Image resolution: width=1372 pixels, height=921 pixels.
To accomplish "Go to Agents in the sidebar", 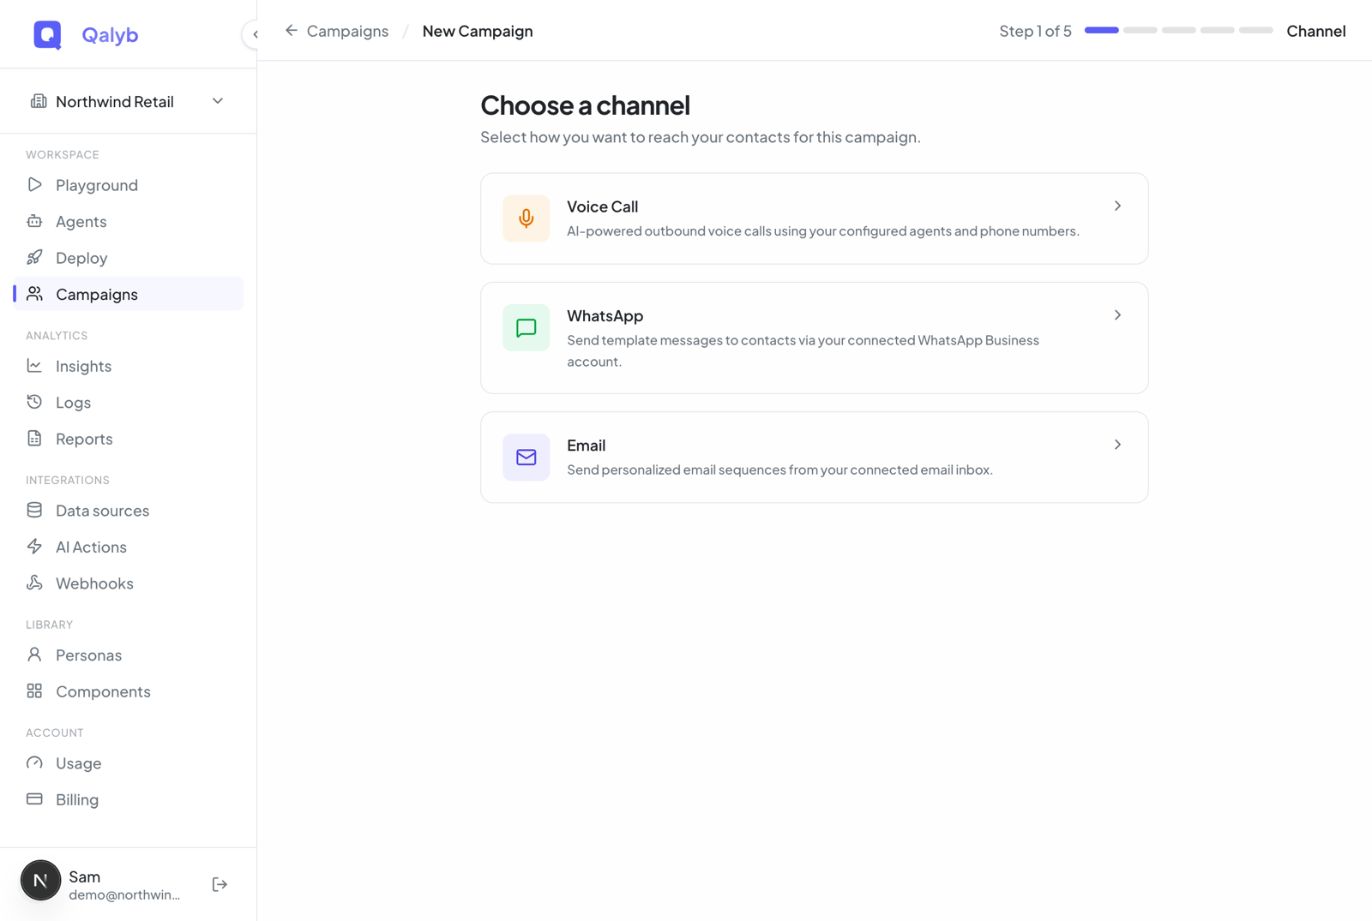I will click(129, 221).
